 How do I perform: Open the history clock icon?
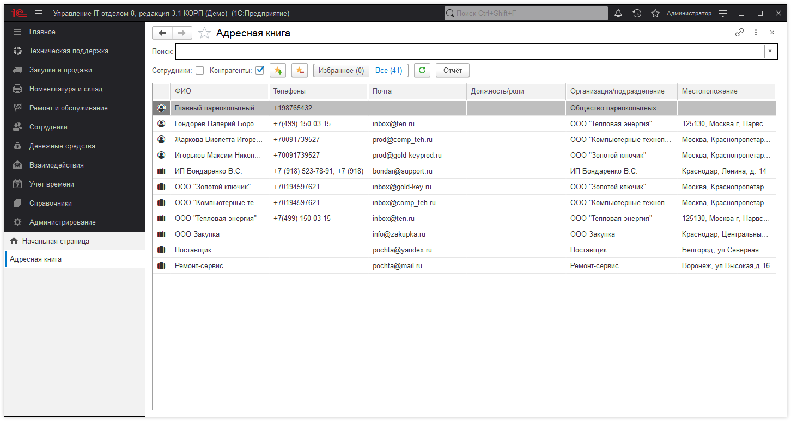(637, 13)
